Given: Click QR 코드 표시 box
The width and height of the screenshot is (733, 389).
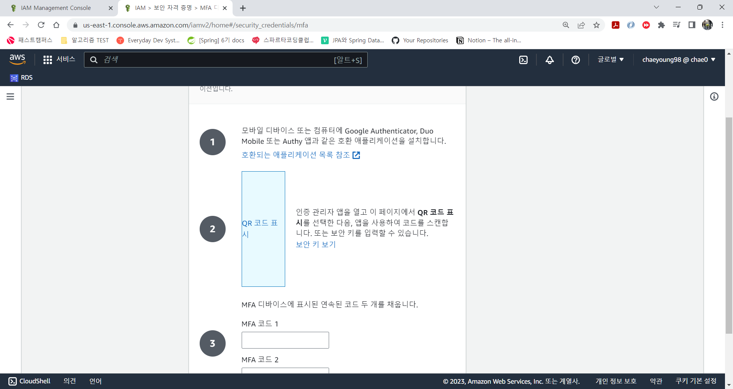Looking at the screenshot, I should 263,229.
